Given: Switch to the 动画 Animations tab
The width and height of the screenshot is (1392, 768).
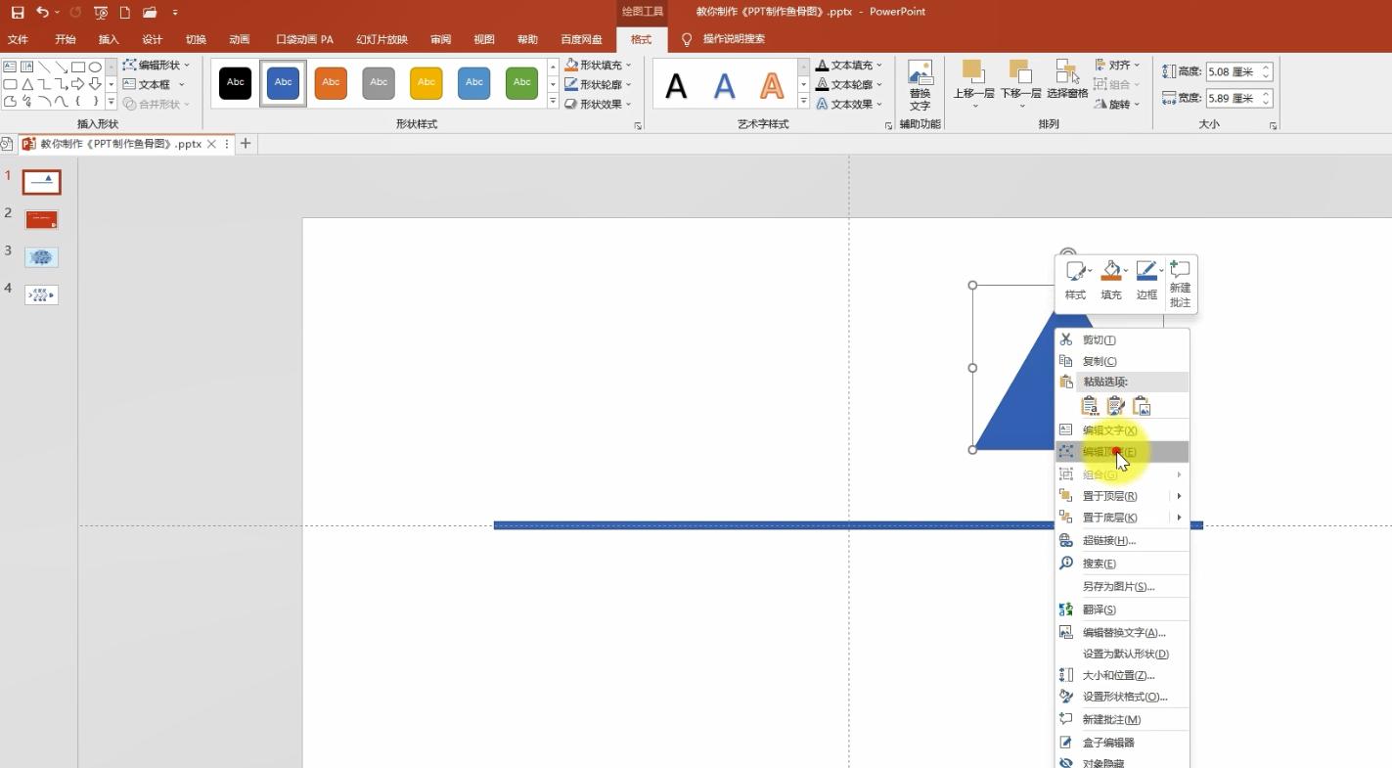Looking at the screenshot, I should (240, 39).
